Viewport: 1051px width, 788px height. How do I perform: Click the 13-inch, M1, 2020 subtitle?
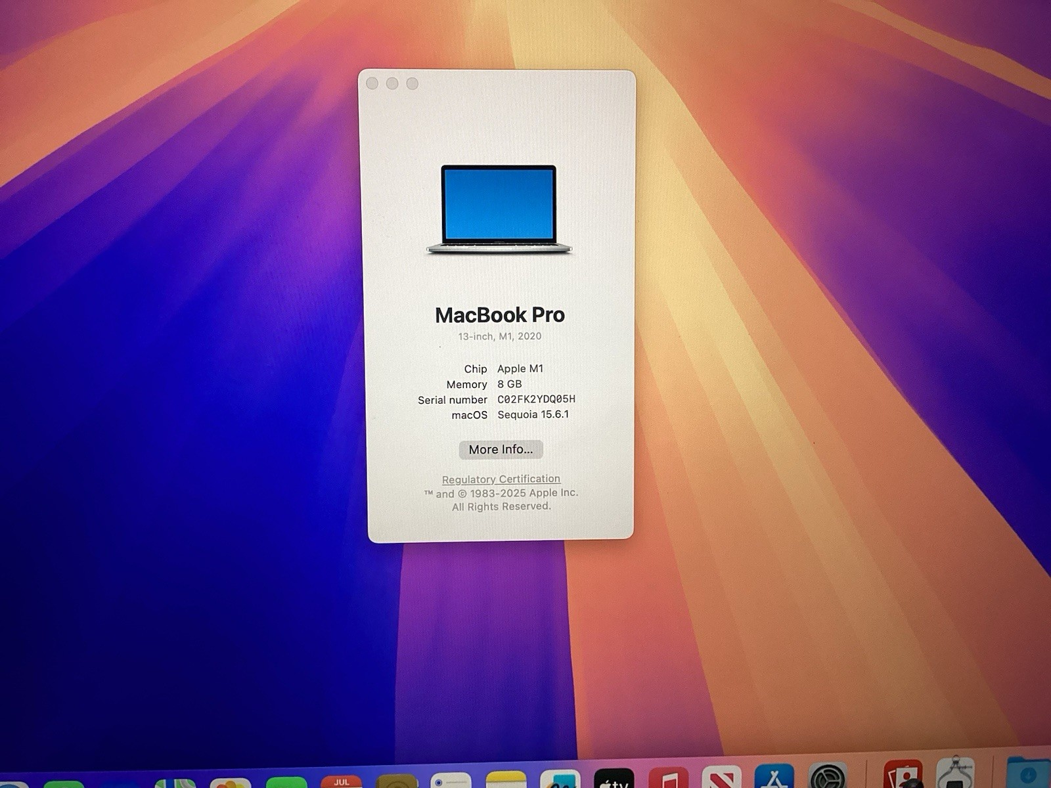coord(500,336)
